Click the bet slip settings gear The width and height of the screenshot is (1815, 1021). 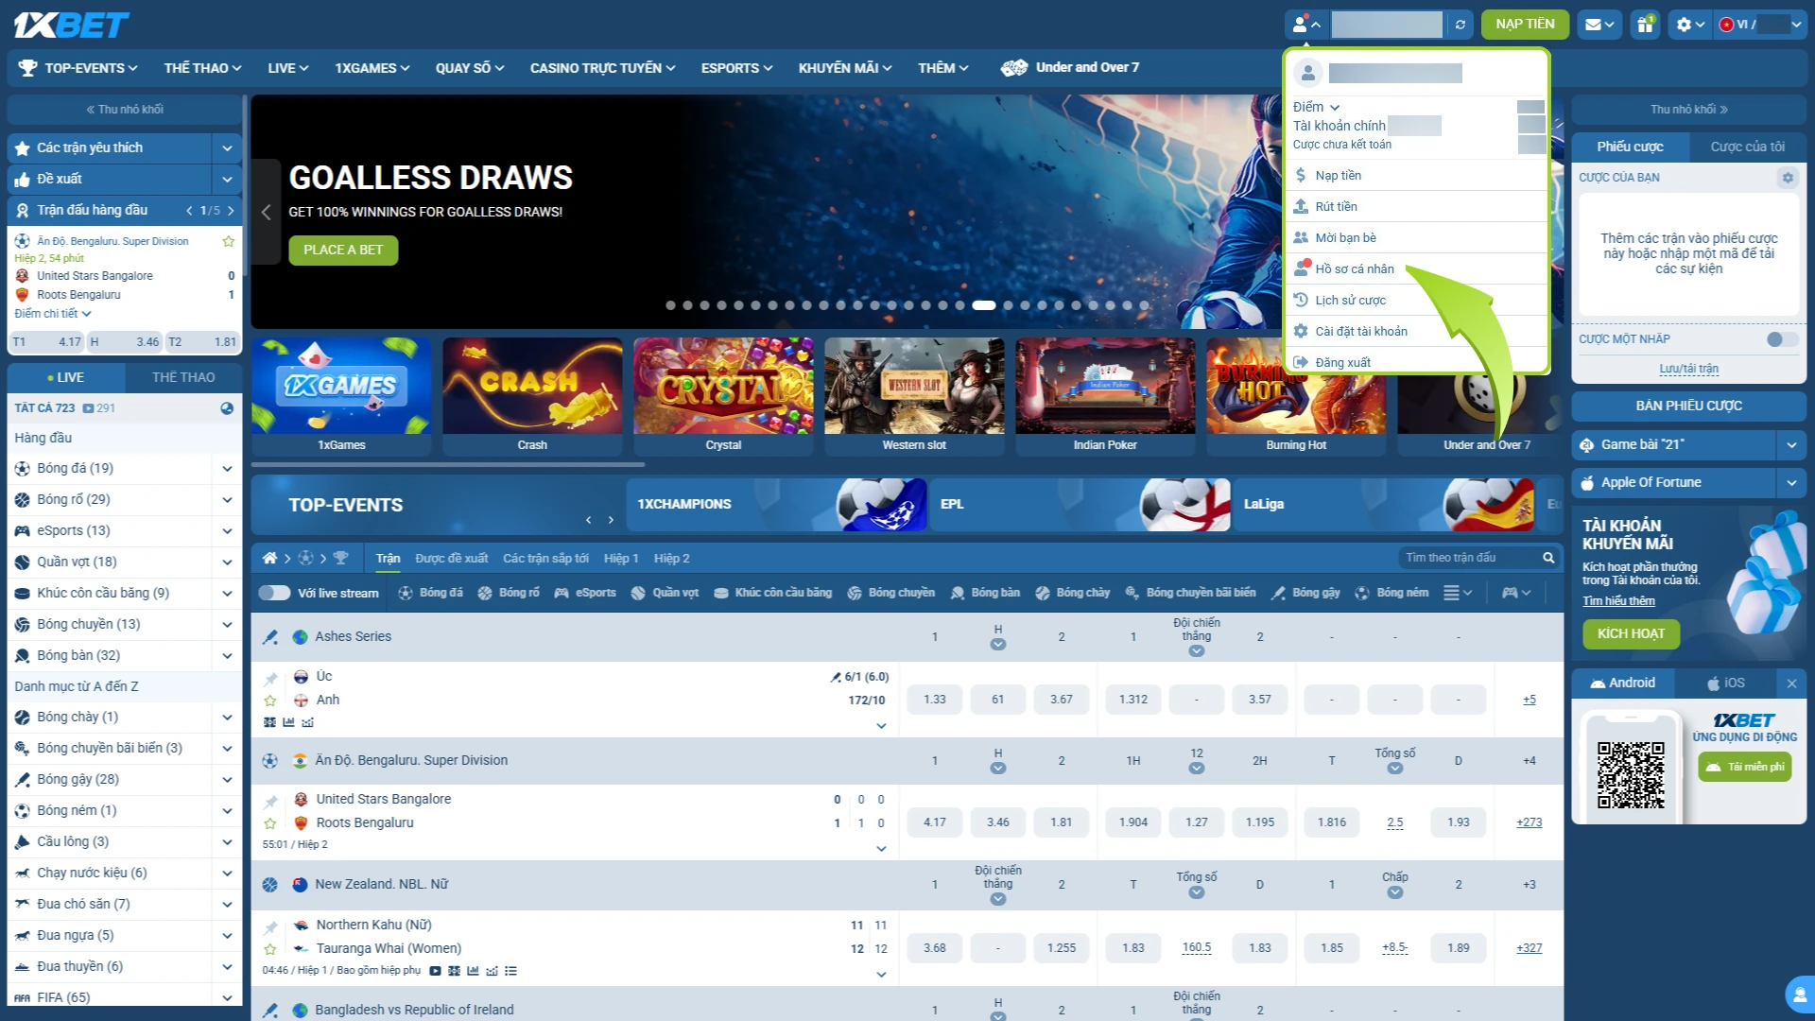point(1788,178)
